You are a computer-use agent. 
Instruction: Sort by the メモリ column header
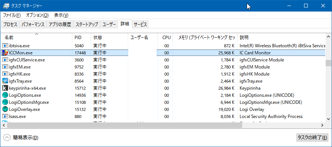point(205,38)
